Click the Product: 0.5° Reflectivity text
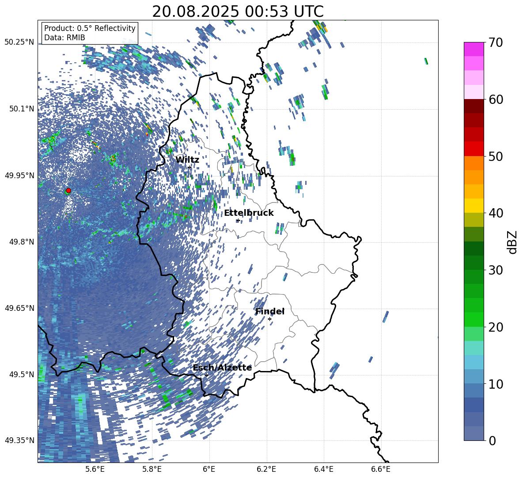The height and width of the screenshot is (478, 523). tap(90, 28)
